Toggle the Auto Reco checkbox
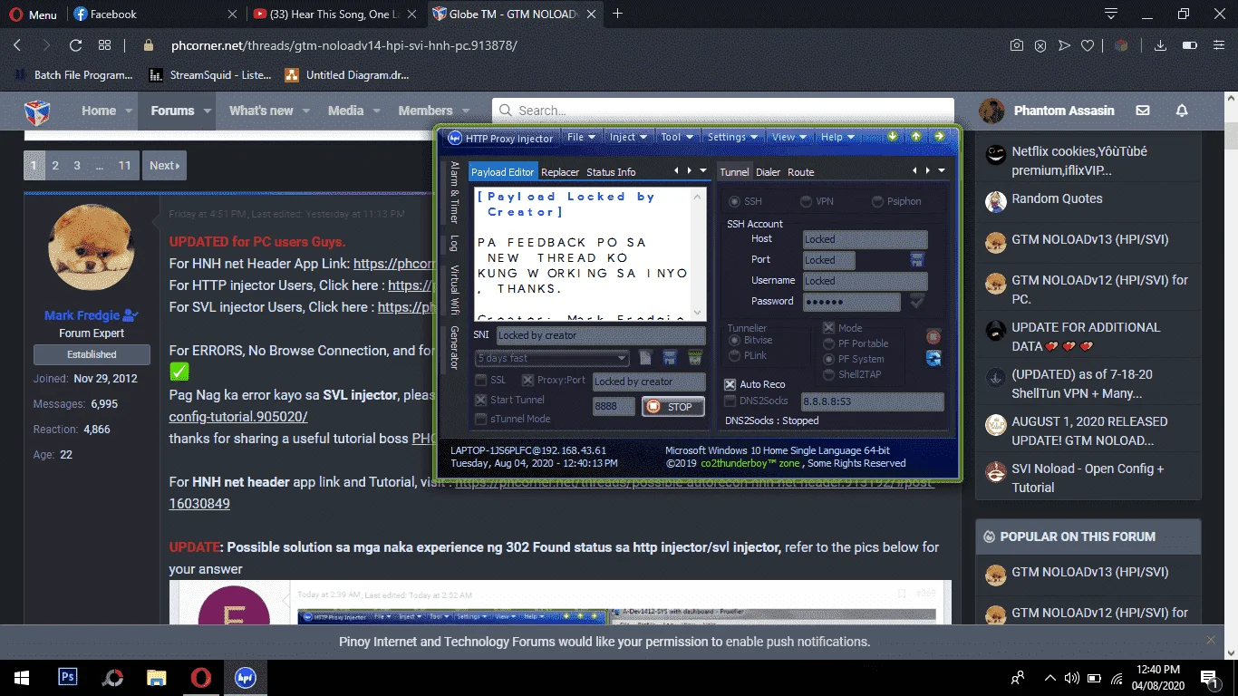The width and height of the screenshot is (1238, 696). (730, 384)
